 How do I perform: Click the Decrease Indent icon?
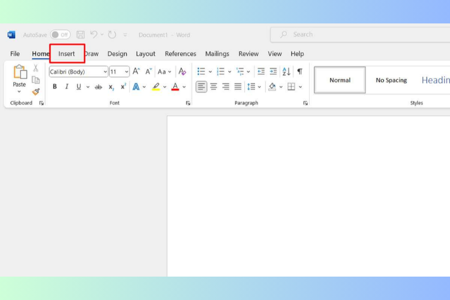point(261,71)
